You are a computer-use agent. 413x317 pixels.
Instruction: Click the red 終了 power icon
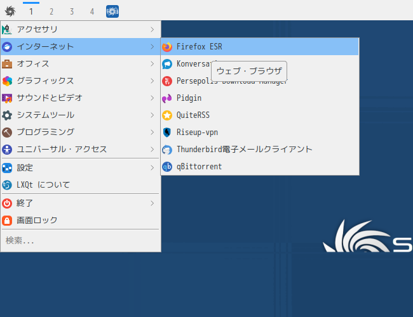pyautogui.click(x=7, y=203)
